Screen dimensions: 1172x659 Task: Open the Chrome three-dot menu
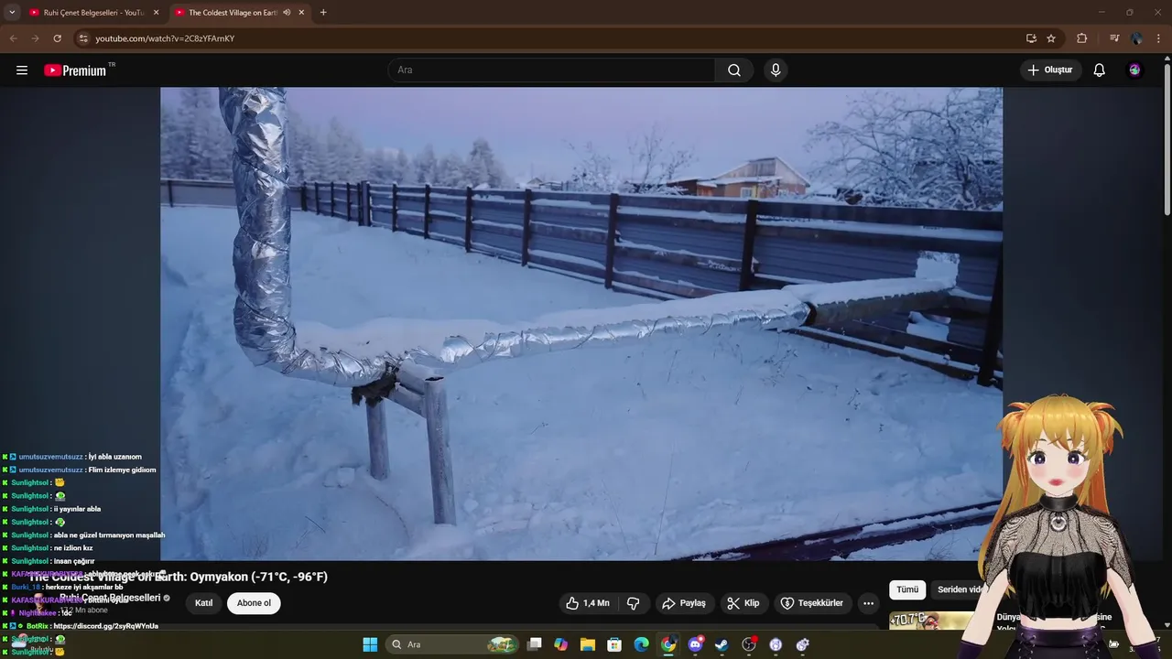click(1160, 38)
